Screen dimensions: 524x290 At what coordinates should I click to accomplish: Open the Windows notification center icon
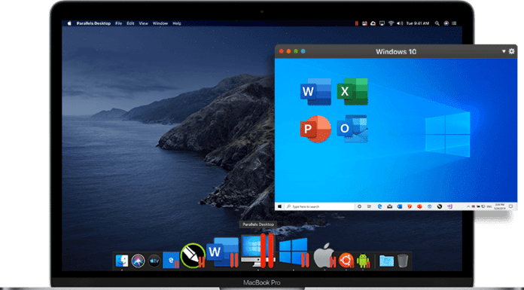tap(510, 206)
